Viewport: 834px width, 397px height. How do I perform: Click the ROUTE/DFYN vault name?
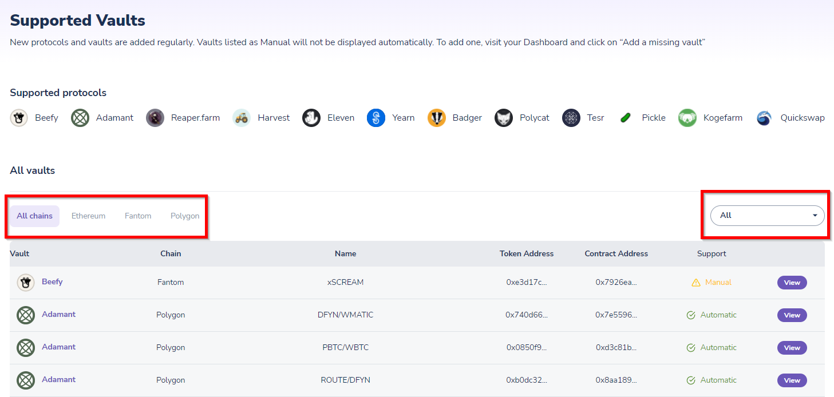click(x=345, y=380)
